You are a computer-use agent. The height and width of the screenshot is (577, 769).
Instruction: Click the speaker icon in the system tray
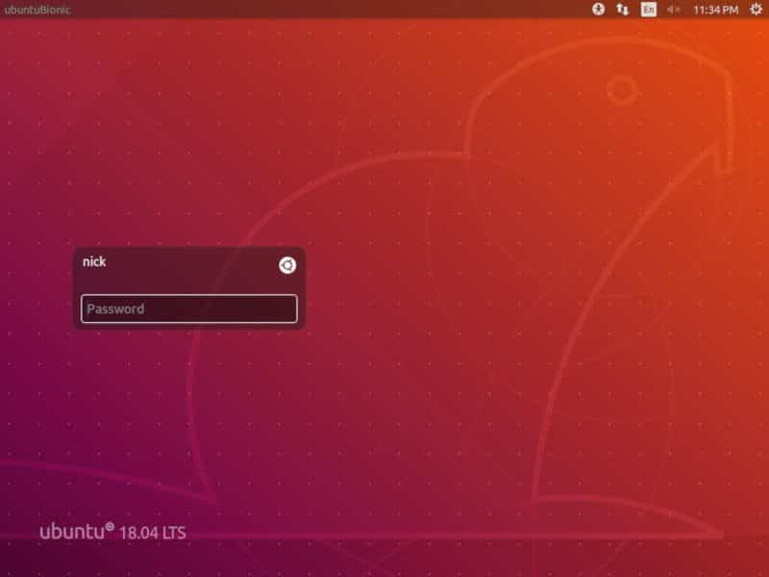click(x=673, y=11)
